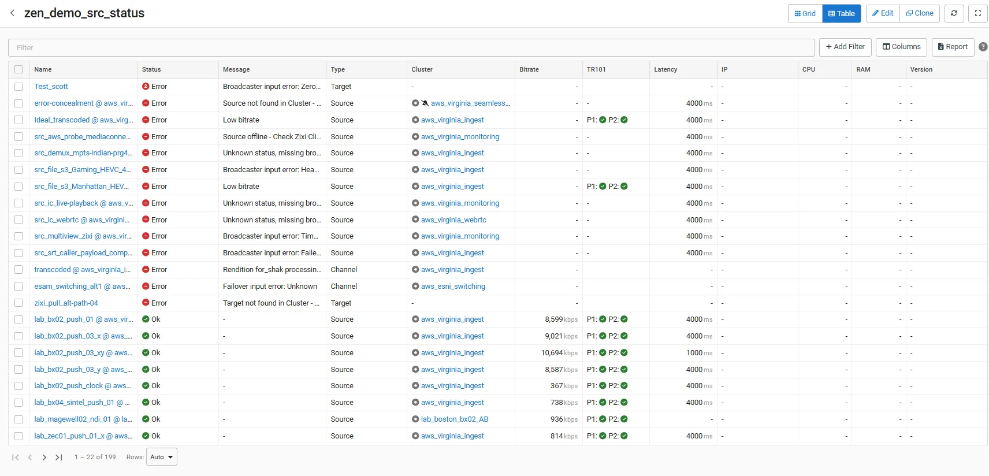Click the green Ok icon for lab_bx02_push_01
Viewport: 989px width, 476px height.
point(146,319)
